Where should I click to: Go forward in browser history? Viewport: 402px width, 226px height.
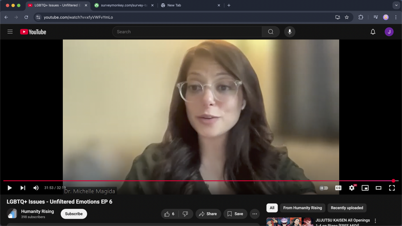click(x=16, y=17)
